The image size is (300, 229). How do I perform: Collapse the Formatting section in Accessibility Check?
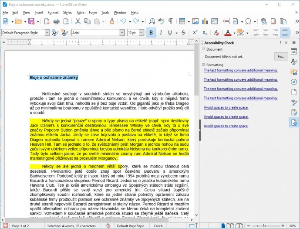coord(203,65)
